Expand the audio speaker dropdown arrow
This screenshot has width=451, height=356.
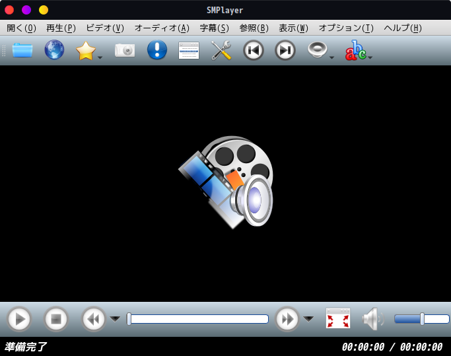(x=331, y=57)
